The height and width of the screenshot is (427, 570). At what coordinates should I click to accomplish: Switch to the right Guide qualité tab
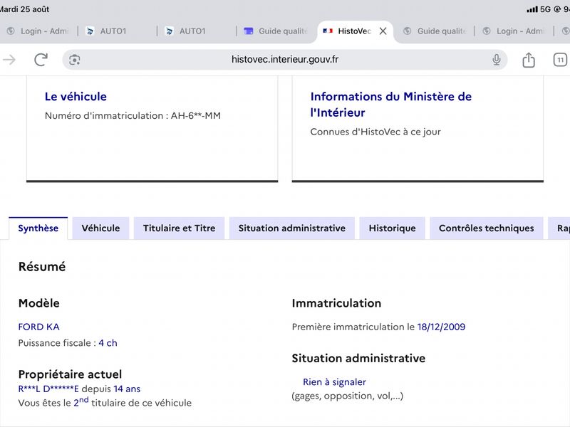click(435, 31)
